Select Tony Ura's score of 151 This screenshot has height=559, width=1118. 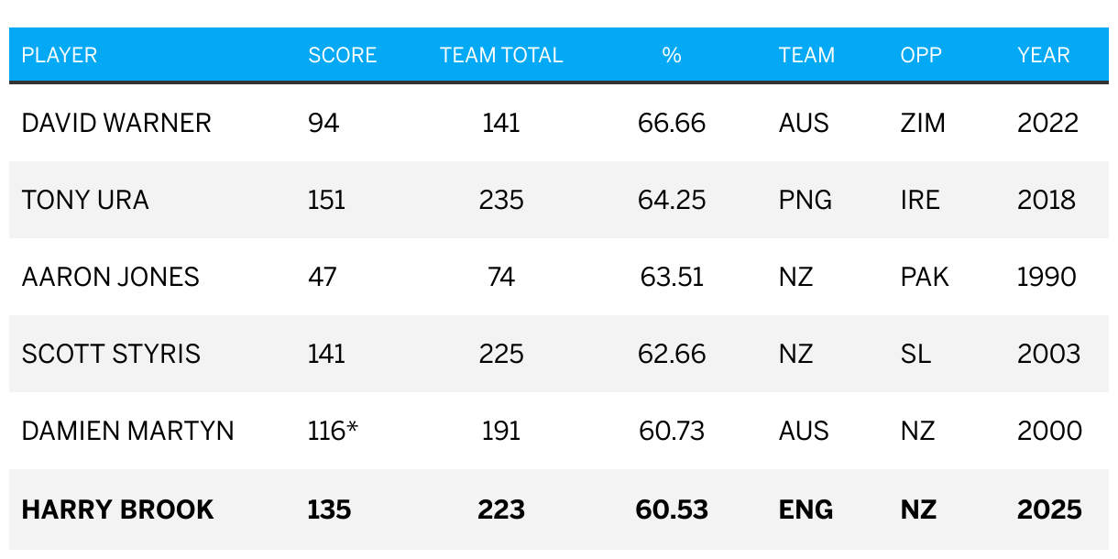click(327, 200)
